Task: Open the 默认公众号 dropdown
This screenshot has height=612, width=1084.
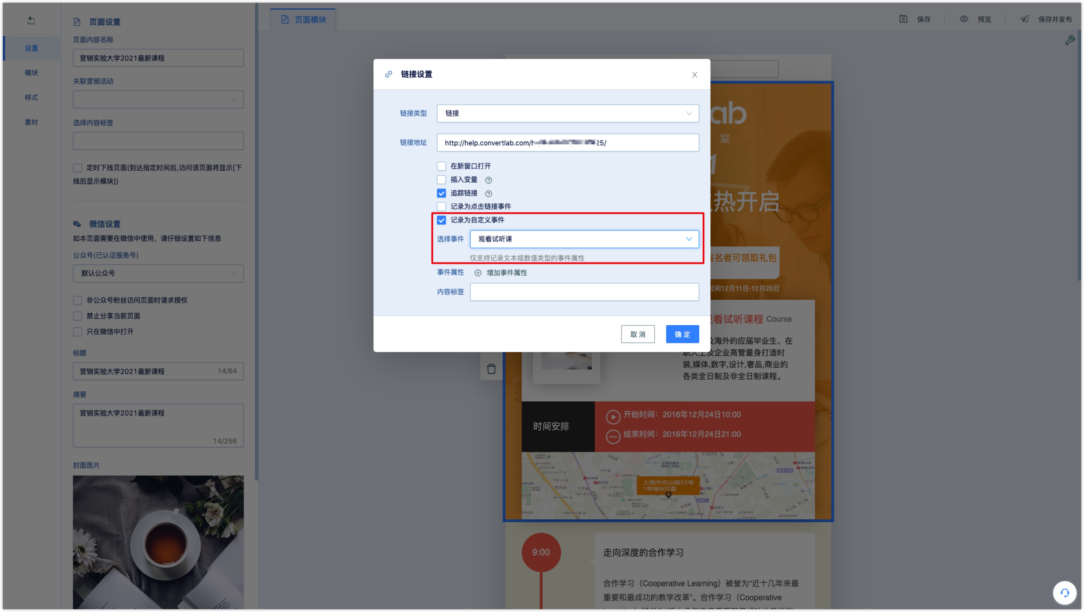Action: 158,273
